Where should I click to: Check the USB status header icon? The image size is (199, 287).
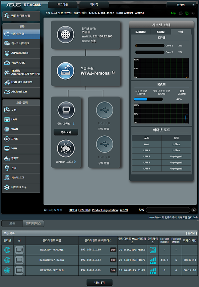[x=193, y=13]
